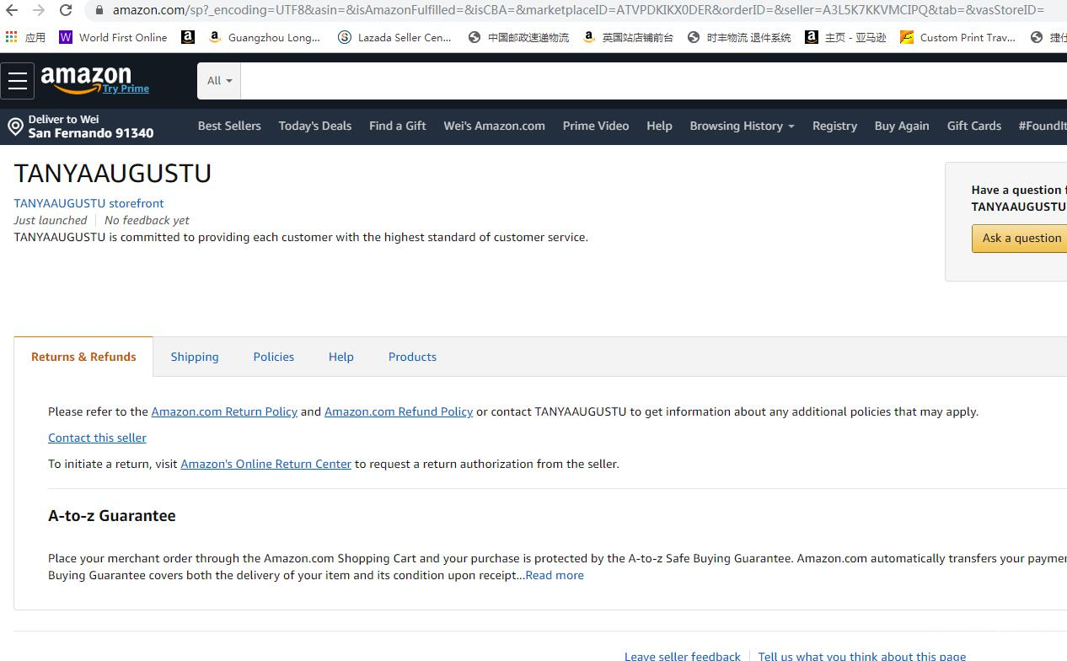Open World First Online bookmark

[113, 37]
